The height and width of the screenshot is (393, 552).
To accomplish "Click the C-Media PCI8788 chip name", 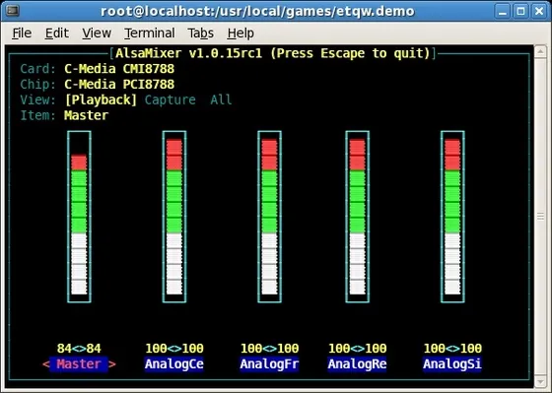I will (119, 85).
